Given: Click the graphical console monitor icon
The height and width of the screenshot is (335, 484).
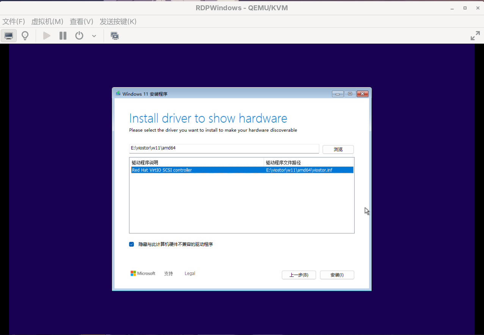Looking at the screenshot, I should [x=9, y=36].
